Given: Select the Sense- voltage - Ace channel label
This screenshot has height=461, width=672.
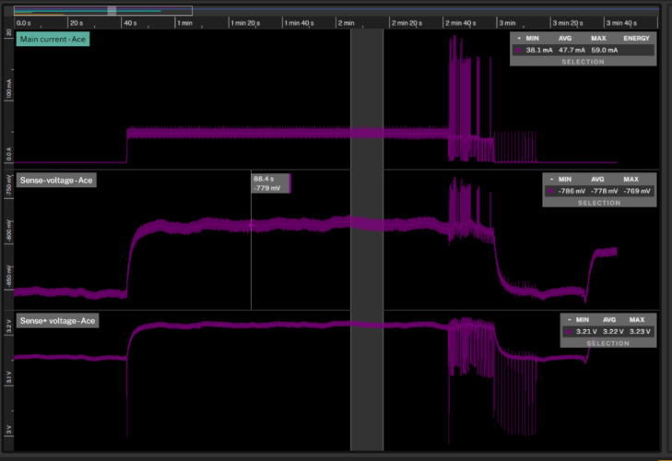Looking at the screenshot, I should (x=57, y=180).
